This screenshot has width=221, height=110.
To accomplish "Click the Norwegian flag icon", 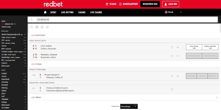I will point(166,12).
